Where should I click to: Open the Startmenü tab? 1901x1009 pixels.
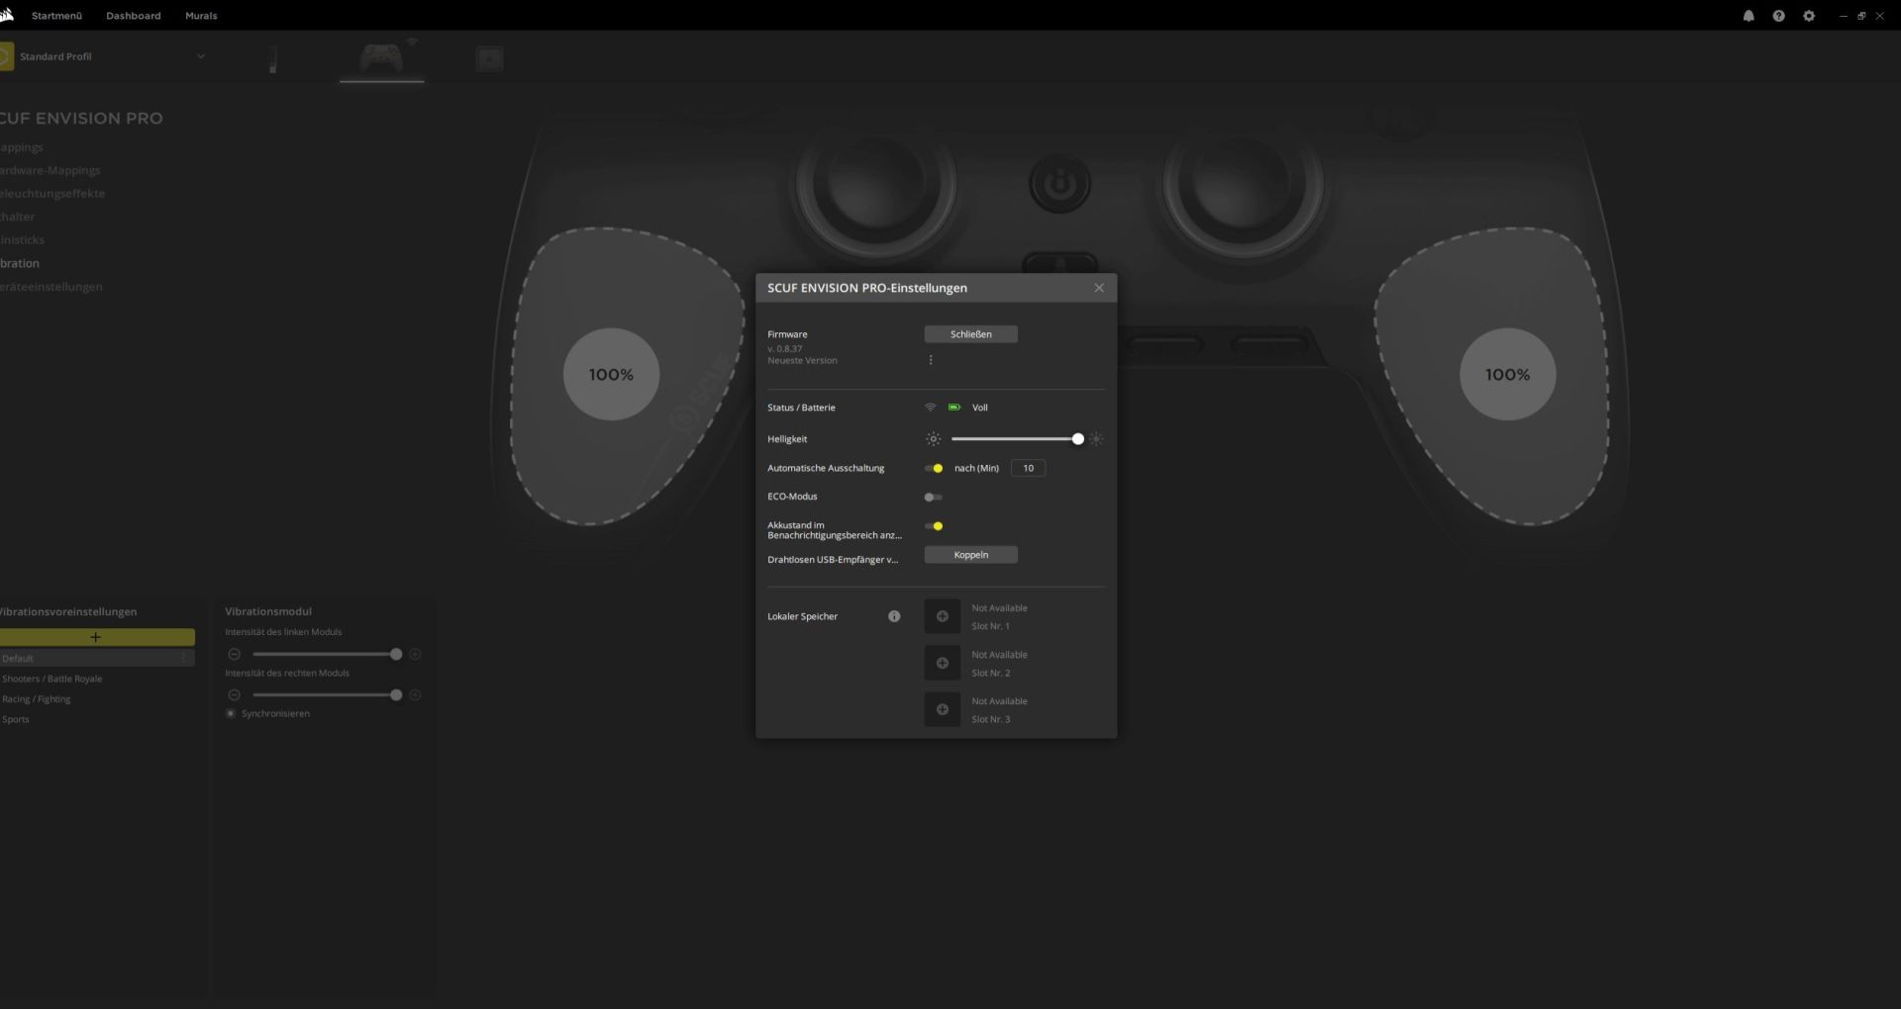coord(56,16)
